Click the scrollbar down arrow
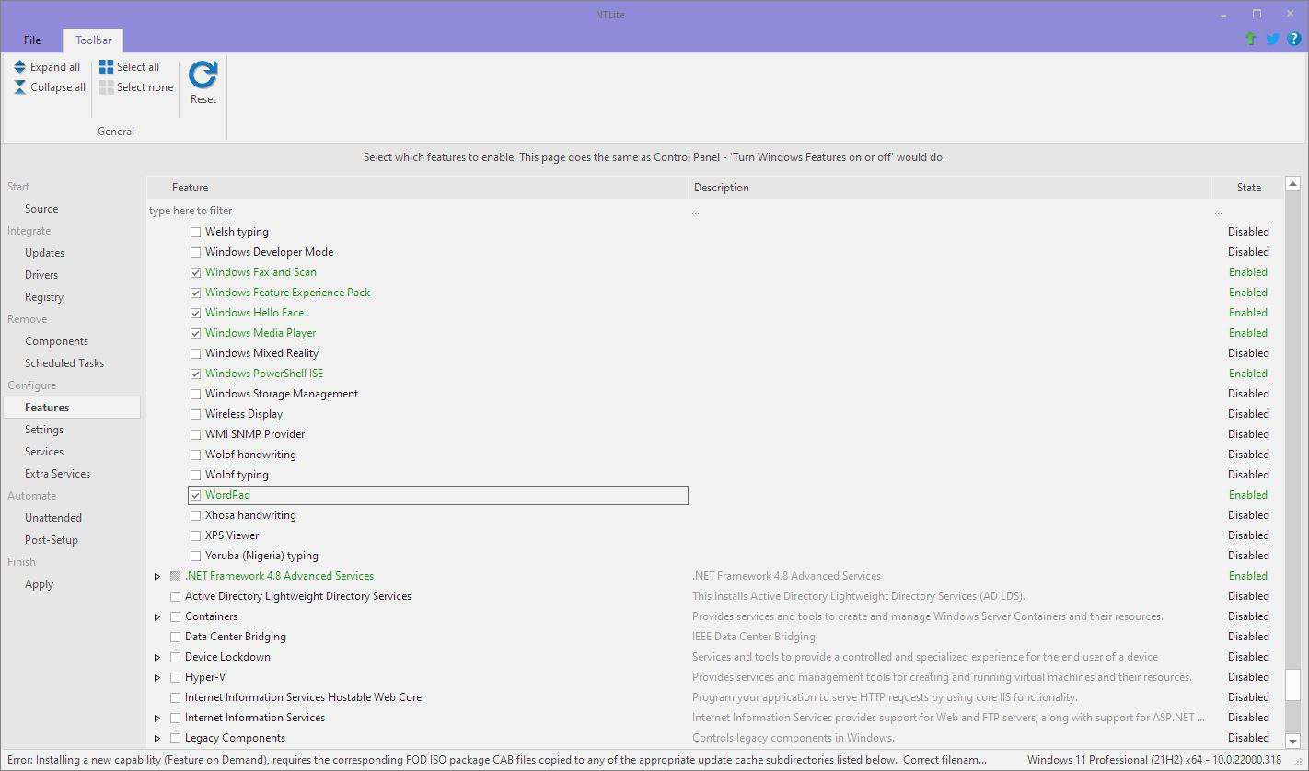This screenshot has height=771, width=1309. [x=1292, y=740]
